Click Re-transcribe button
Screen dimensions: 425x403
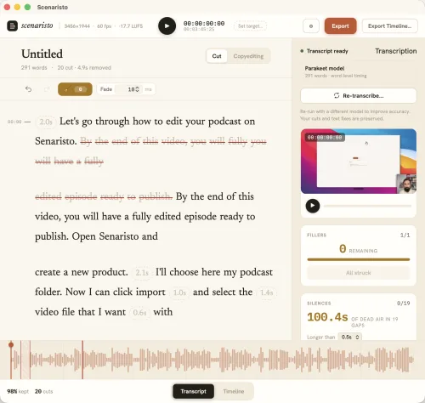(x=359, y=95)
